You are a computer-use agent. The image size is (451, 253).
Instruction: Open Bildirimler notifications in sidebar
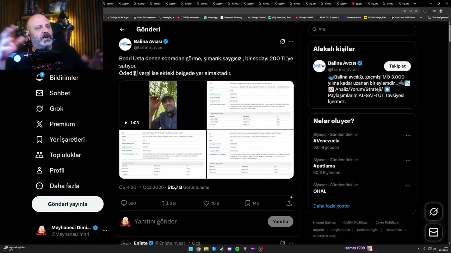point(57,78)
